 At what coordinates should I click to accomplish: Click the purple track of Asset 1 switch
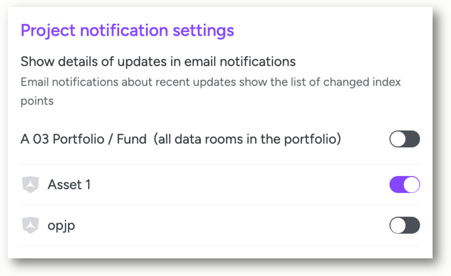[x=397, y=185]
